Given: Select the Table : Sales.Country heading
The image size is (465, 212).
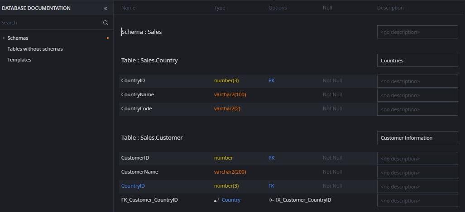Looking at the screenshot, I should [x=149, y=61].
